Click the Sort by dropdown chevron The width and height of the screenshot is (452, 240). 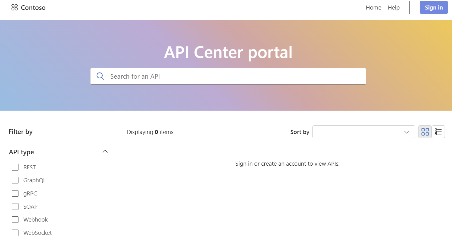(406, 132)
